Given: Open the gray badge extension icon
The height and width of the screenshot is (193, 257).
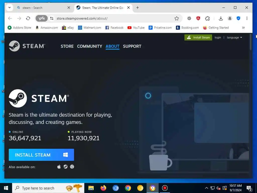Looking at the screenshot, I should (x=189, y=18).
